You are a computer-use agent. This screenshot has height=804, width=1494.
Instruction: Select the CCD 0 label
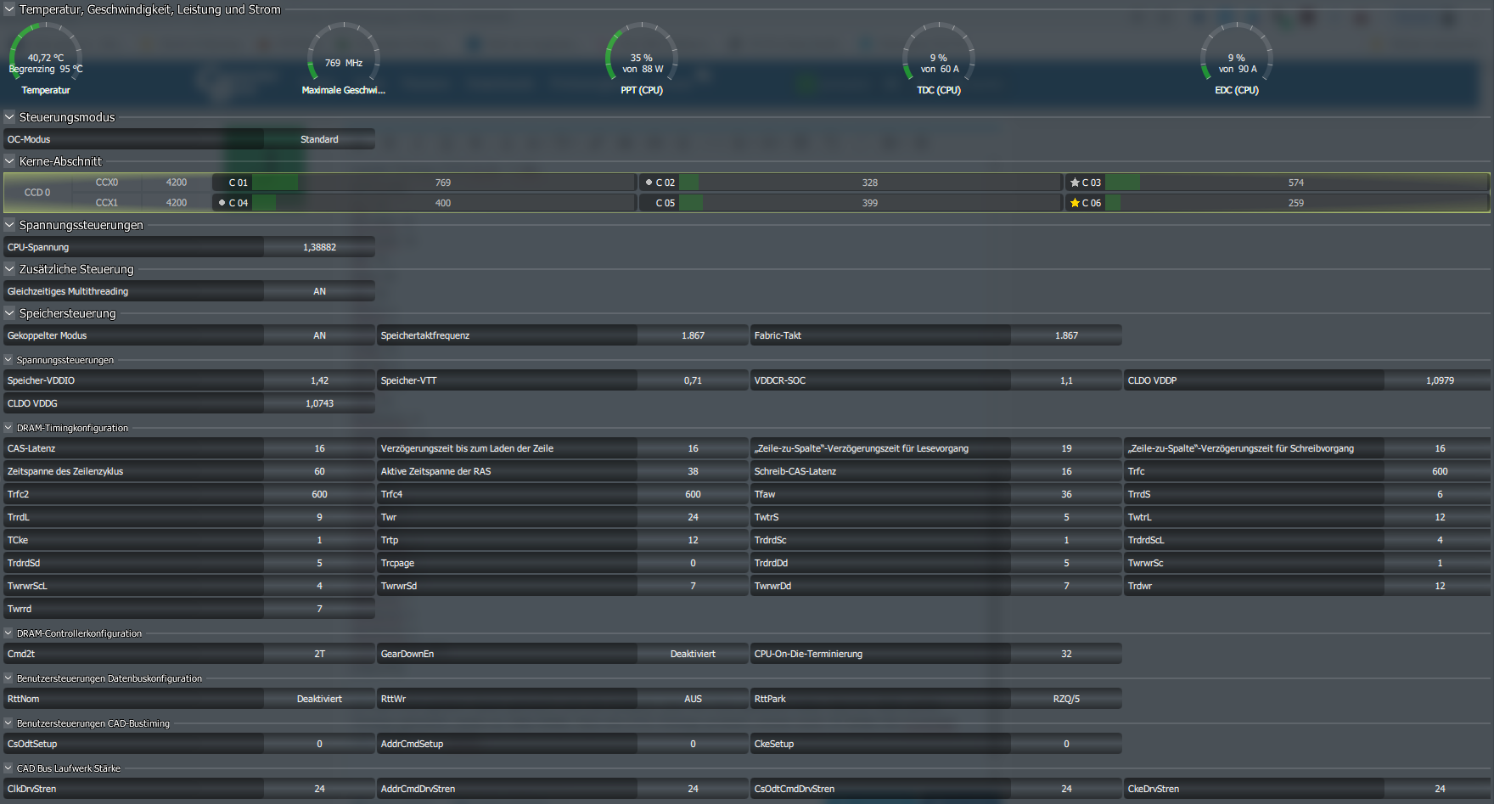37,193
